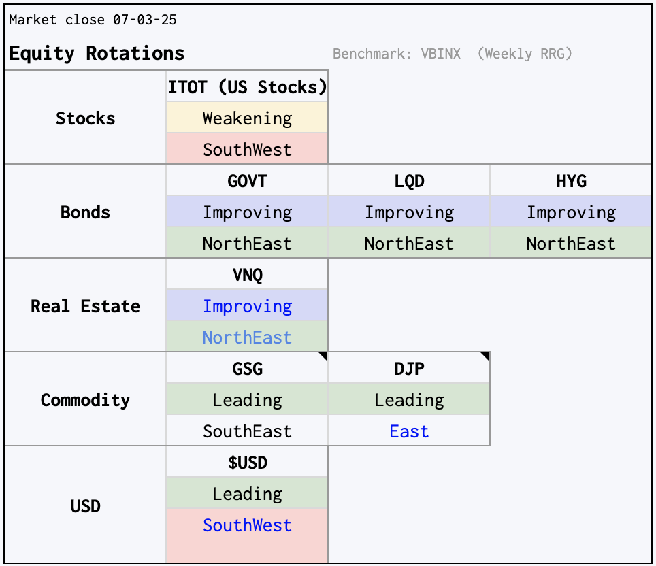Select the LQD header cell

409,180
